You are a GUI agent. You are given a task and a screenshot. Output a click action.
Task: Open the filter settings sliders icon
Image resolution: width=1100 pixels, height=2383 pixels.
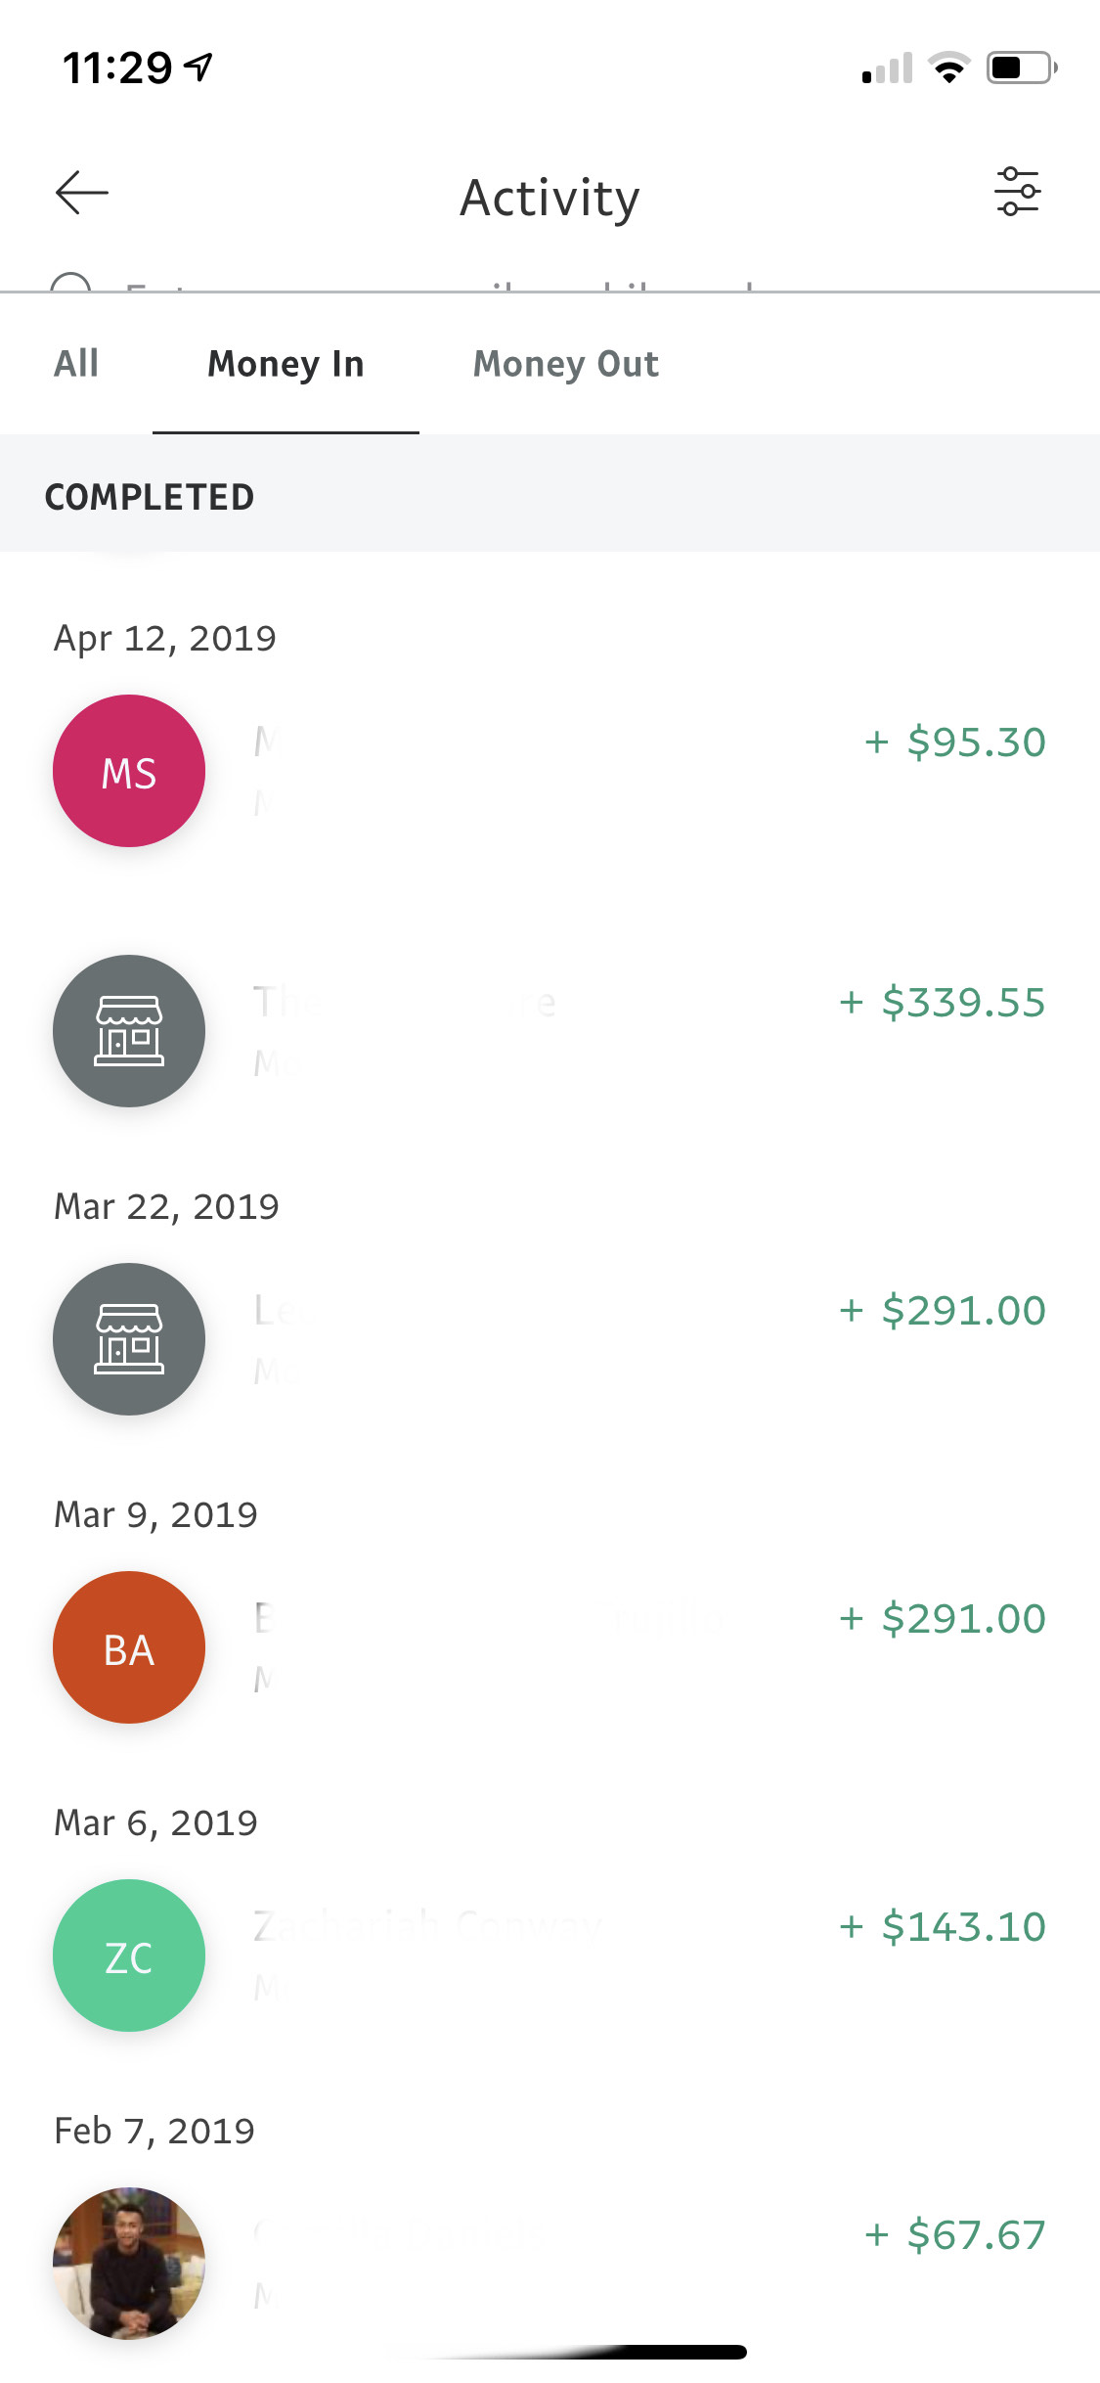coord(1017,192)
